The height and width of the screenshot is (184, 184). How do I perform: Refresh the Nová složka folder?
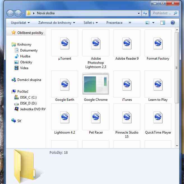click(145, 13)
